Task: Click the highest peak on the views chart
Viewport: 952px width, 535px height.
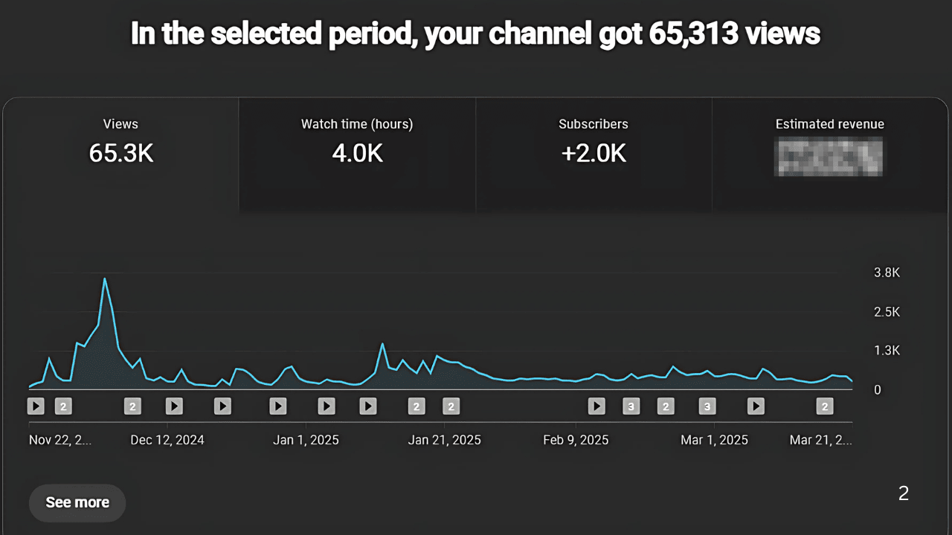Action: click(x=105, y=279)
